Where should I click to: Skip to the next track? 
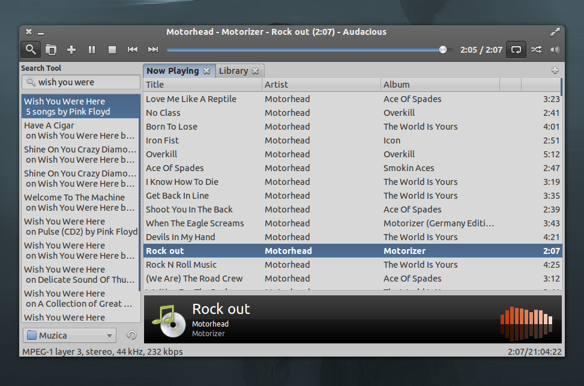153,50
